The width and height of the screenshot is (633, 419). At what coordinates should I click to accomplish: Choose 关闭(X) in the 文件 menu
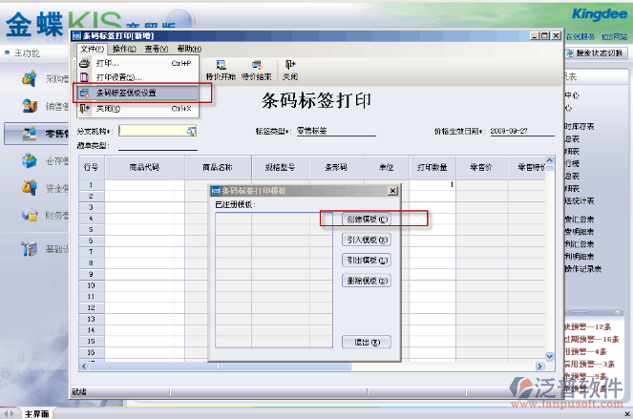(x=137, y=109)
